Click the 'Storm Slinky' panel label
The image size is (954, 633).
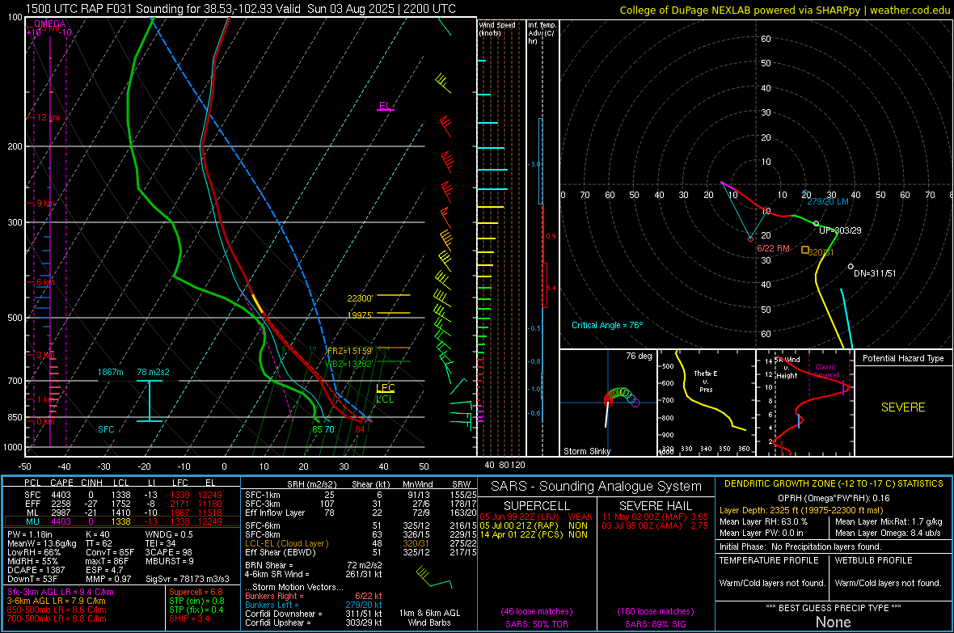(586, 451)
